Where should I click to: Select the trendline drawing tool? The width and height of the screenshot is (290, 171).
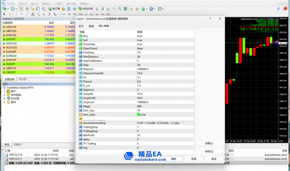[x=27, y=14]
